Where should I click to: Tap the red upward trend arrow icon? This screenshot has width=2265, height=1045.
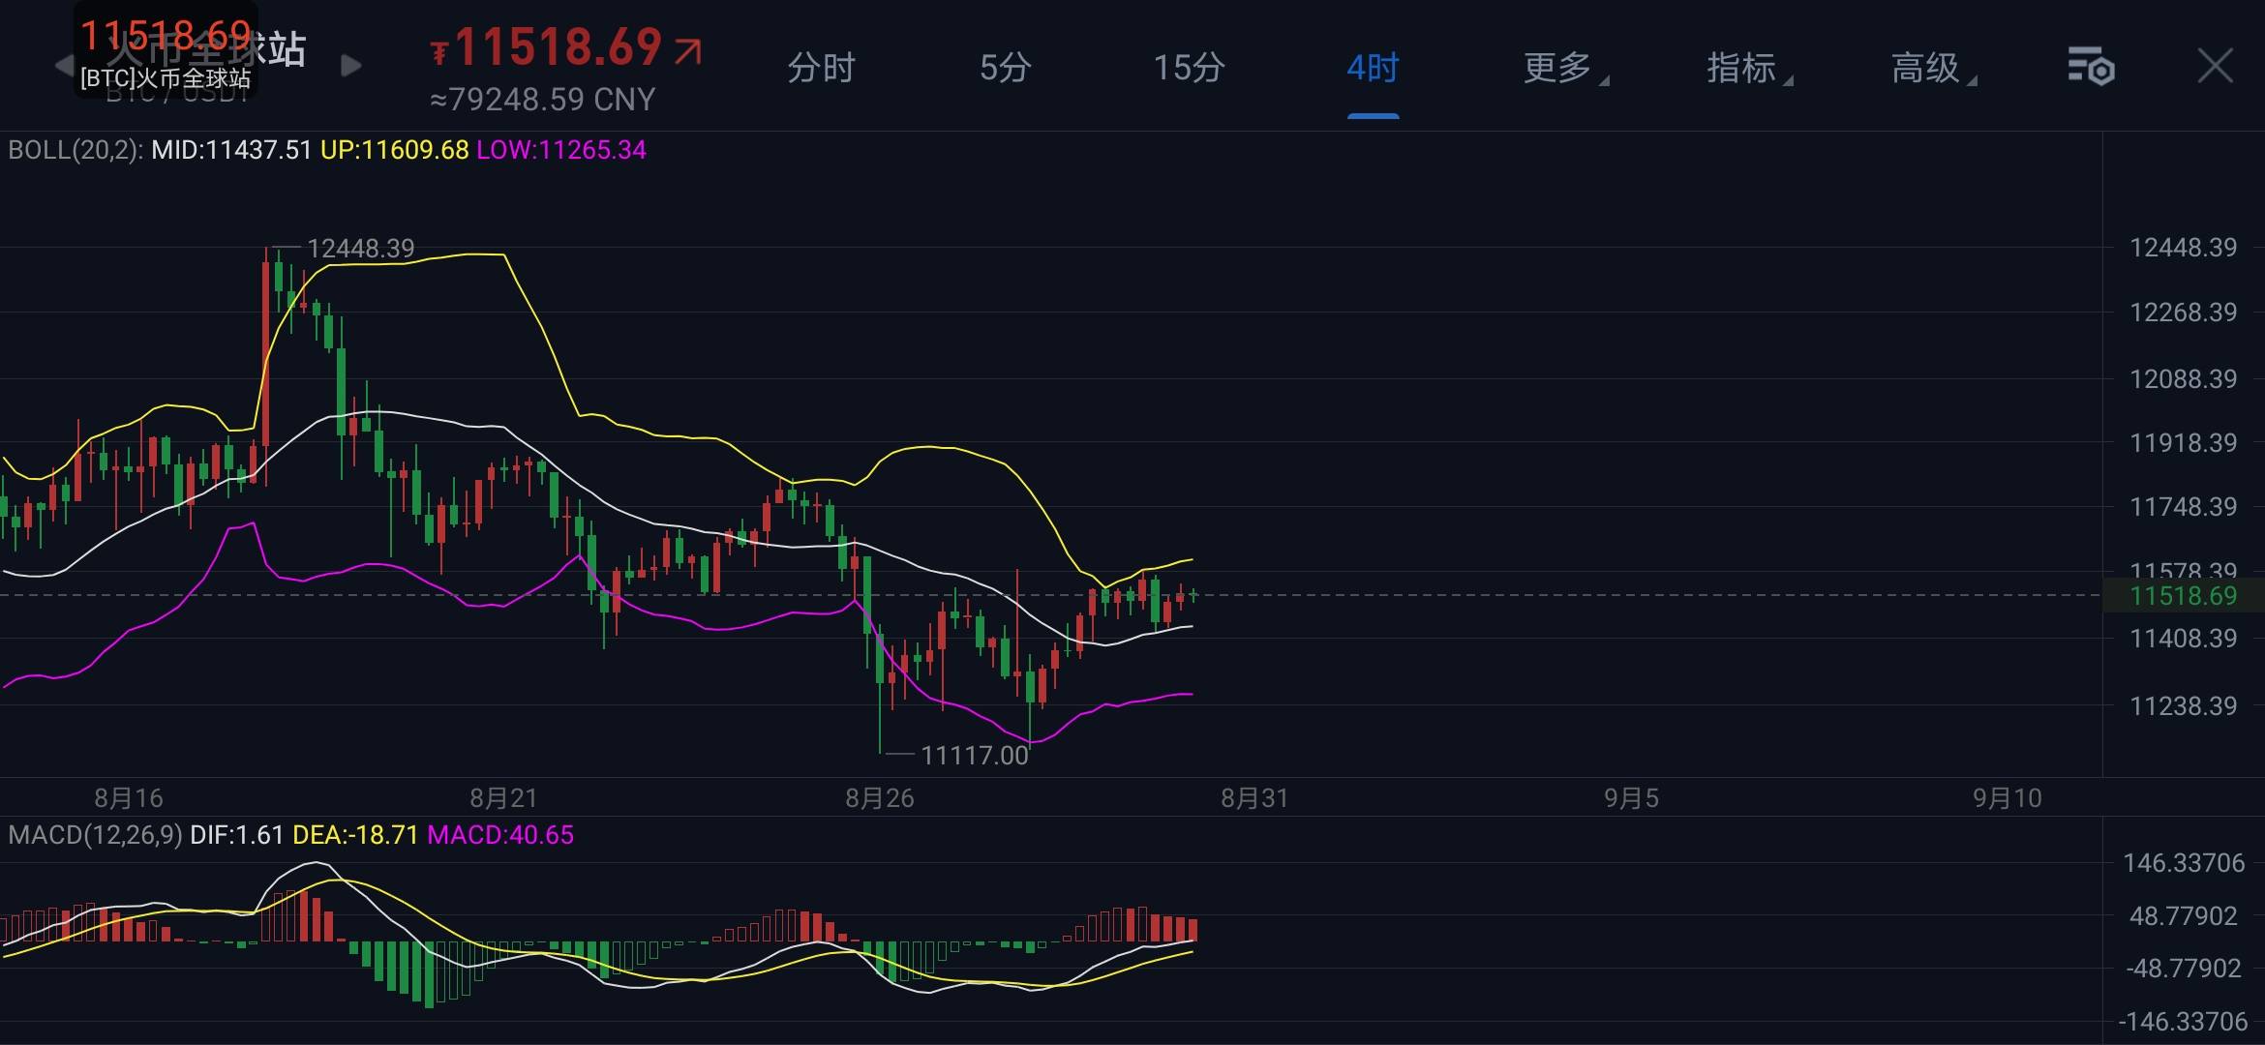point(688,51)
